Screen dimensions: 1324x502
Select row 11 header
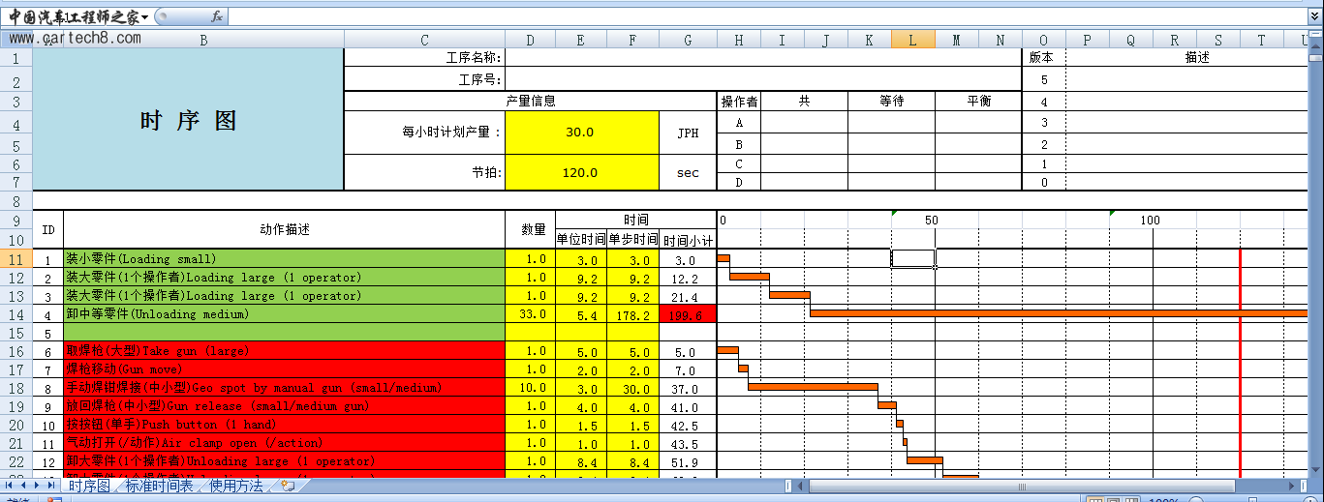tap(16, 259)
